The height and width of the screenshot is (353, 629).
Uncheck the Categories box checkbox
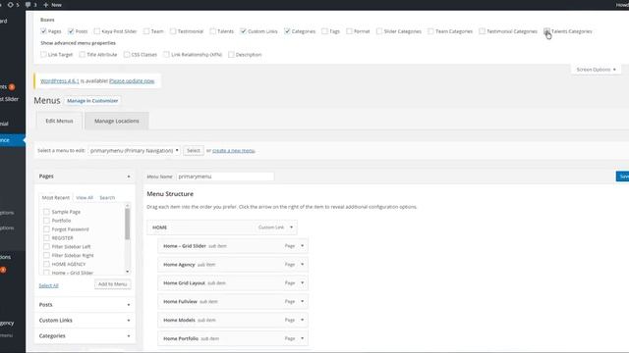pos(287,31)
